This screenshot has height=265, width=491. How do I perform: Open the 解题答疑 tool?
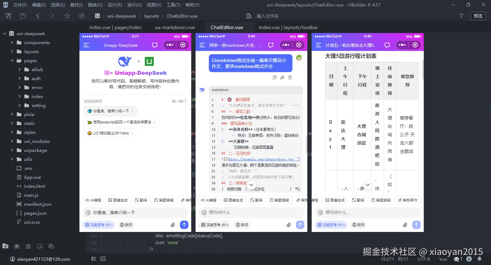click(164, 200)
